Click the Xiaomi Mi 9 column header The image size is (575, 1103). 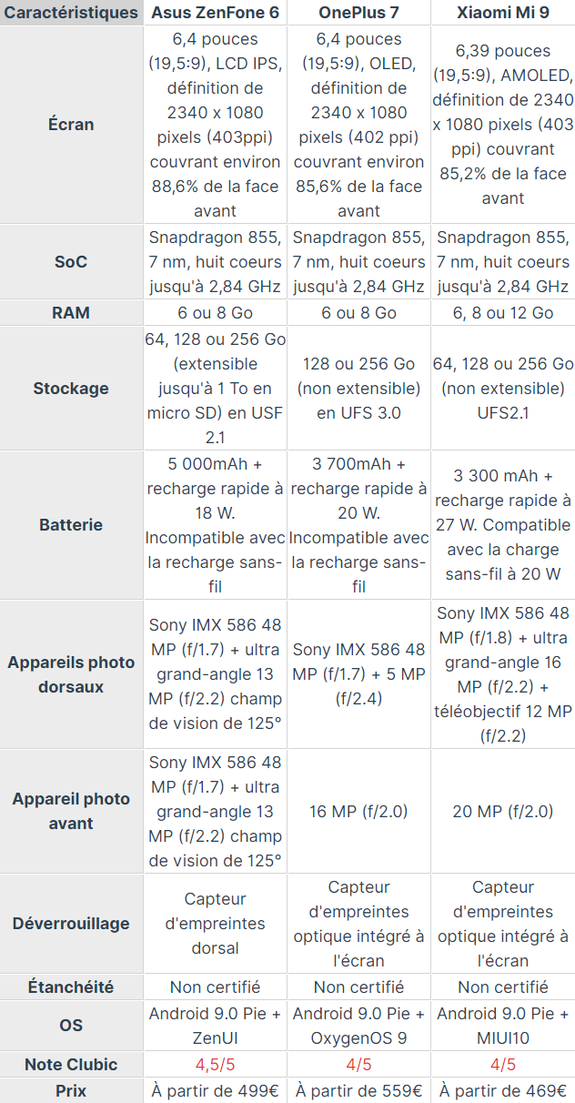(x=503, y=14)
